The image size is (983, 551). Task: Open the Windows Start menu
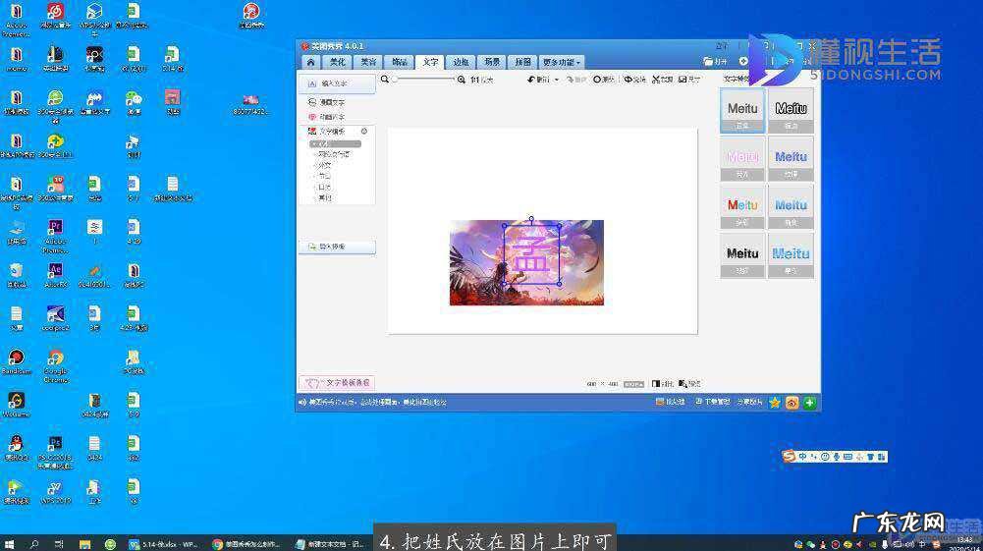pyautogui.click(x=10, y=543)
